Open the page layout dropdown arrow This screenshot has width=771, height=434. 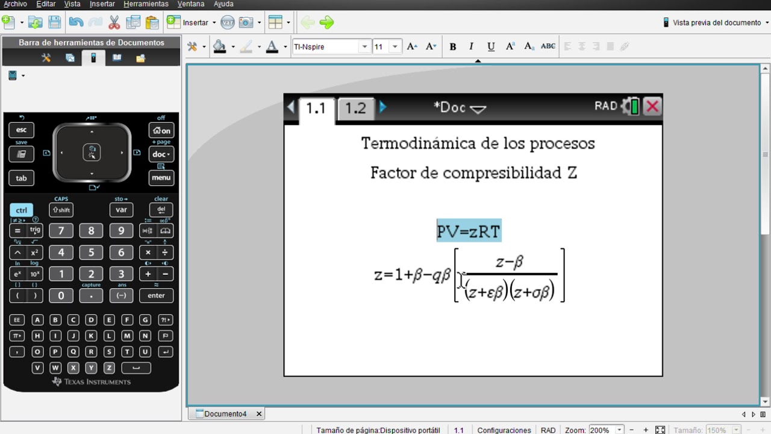tap(288, 23)
